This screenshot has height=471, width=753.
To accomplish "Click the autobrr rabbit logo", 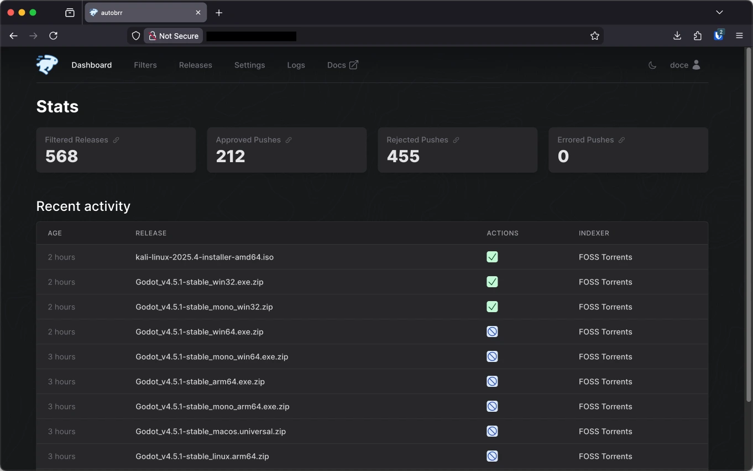I will coord(47,65).
